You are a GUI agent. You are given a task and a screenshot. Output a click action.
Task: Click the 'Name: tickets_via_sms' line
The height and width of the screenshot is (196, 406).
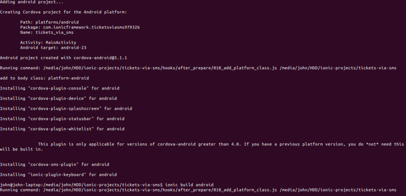click(47, 32)
